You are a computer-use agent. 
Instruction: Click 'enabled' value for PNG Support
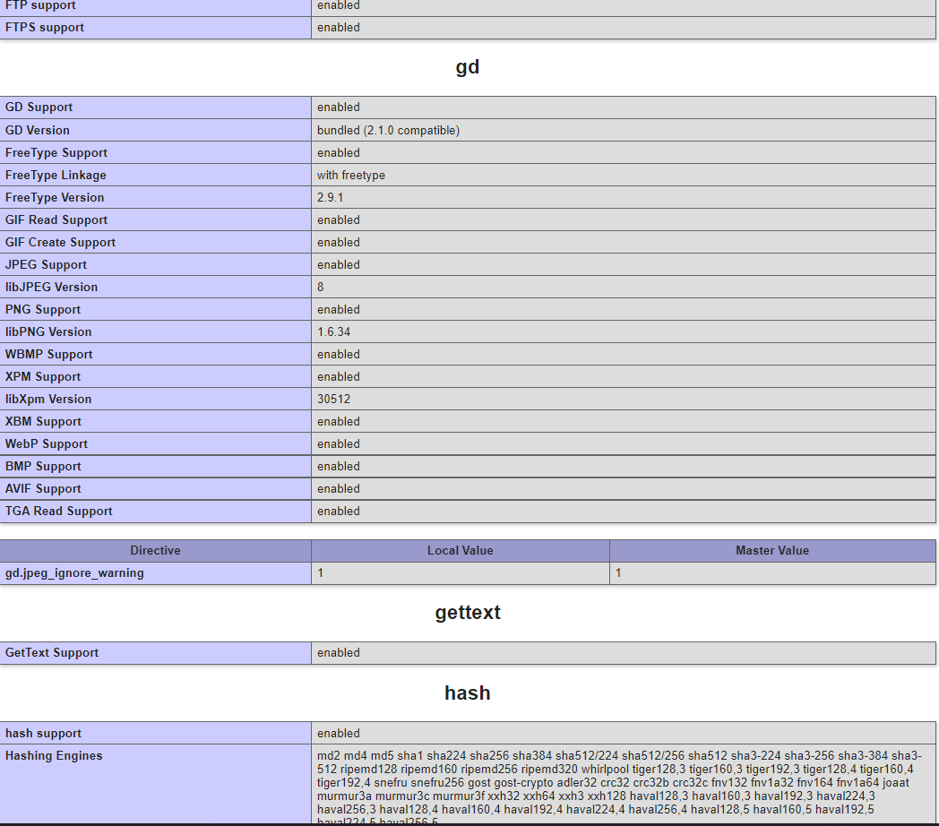point(339,310)
